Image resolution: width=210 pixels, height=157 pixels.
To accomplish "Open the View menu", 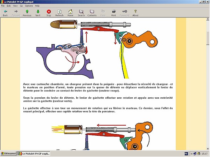I will [15, 6].
